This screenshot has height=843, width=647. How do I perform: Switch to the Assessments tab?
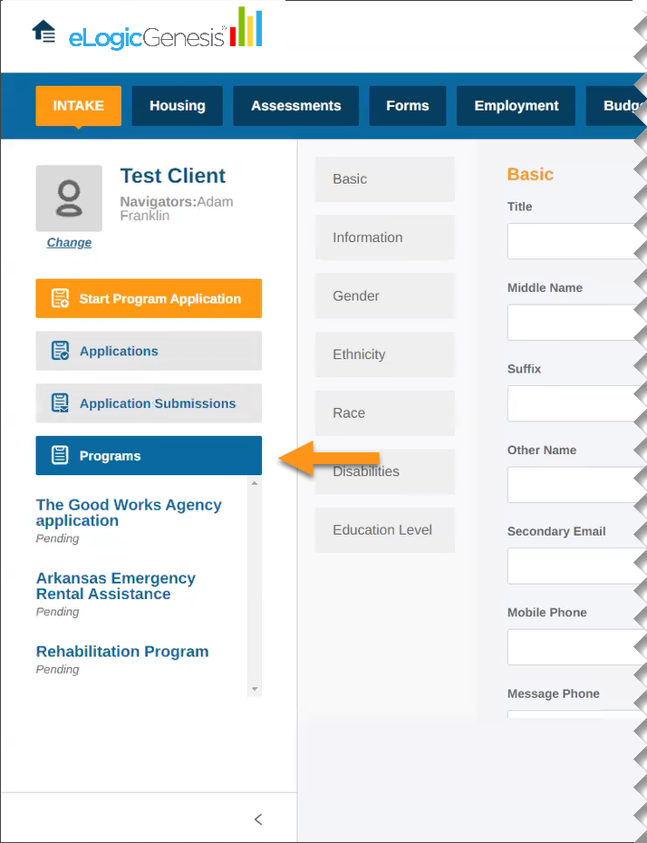click(x=295, y=106)
